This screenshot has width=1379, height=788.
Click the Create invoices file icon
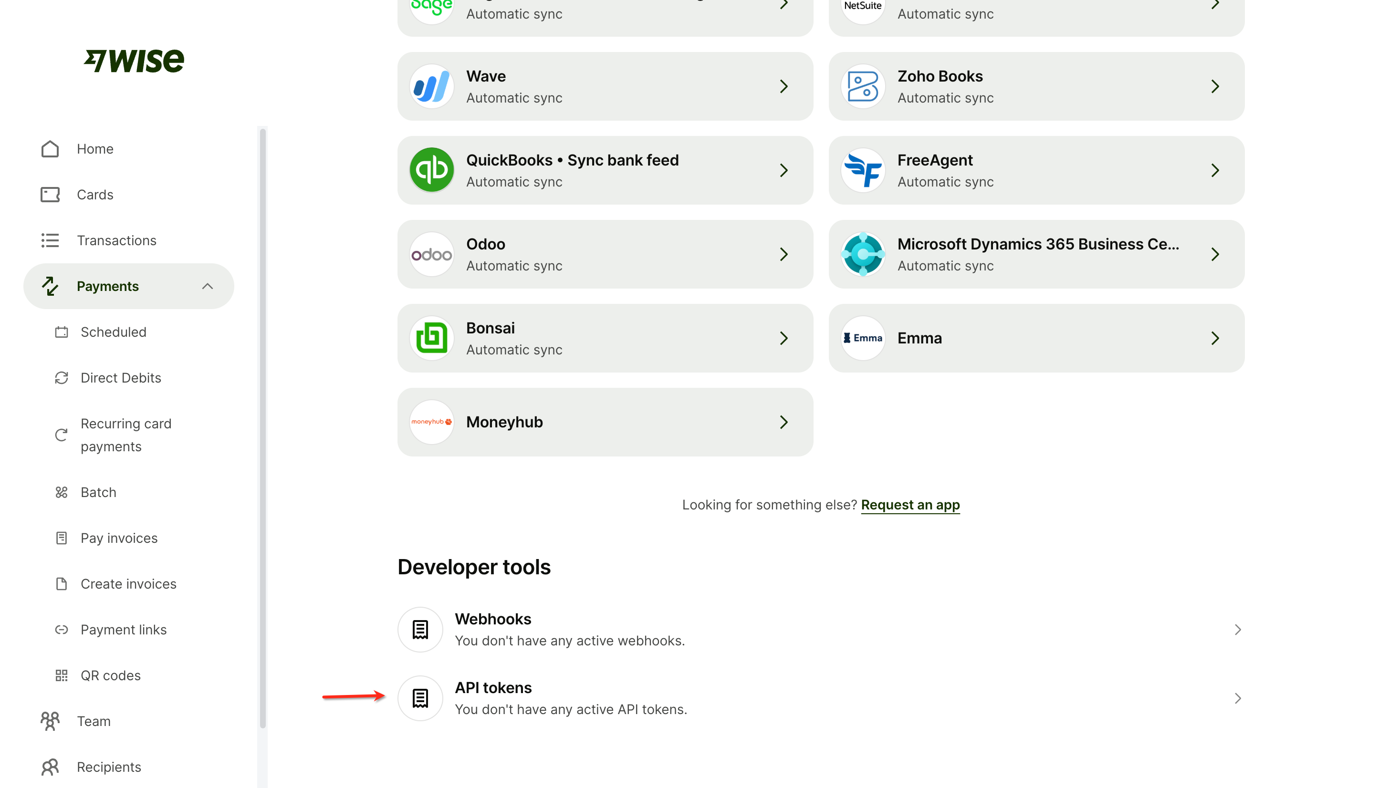point(62,583)
